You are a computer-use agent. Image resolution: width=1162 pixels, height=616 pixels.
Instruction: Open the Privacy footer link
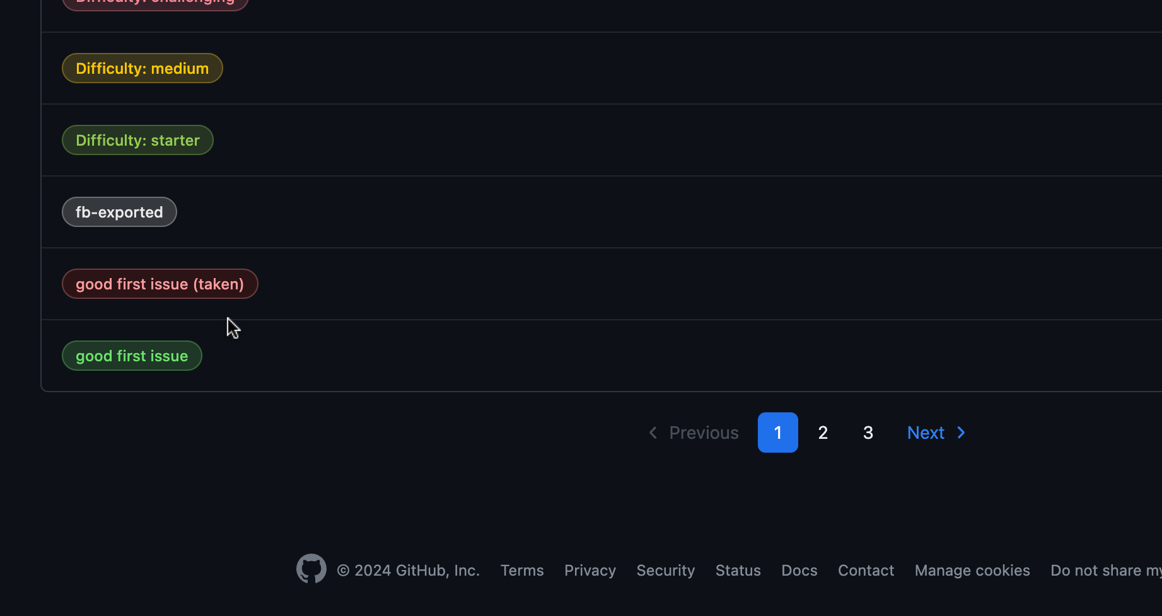tap(590, 571)
